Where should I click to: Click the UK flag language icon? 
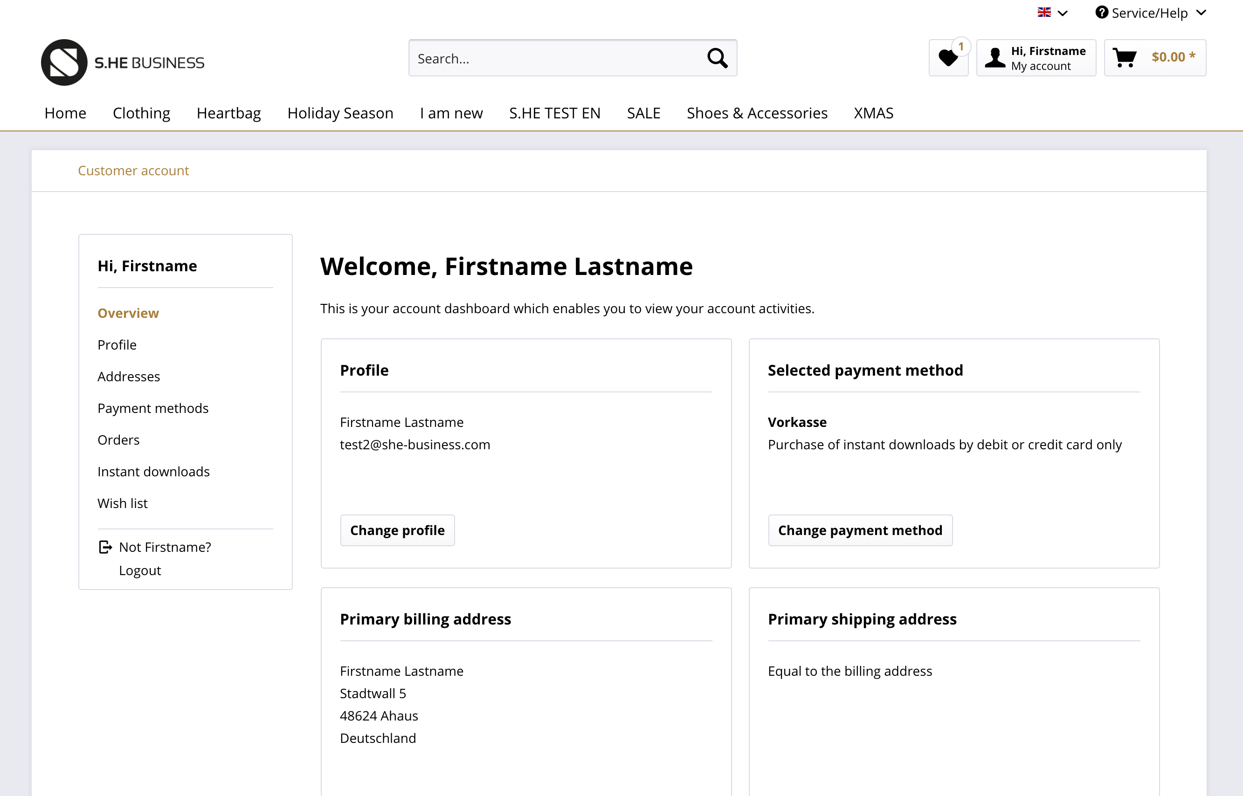(1044, 12)
